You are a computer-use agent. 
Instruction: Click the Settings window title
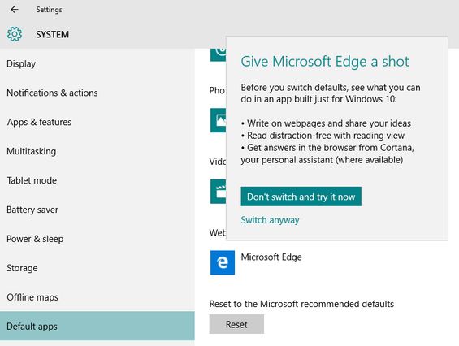[50, 10]
